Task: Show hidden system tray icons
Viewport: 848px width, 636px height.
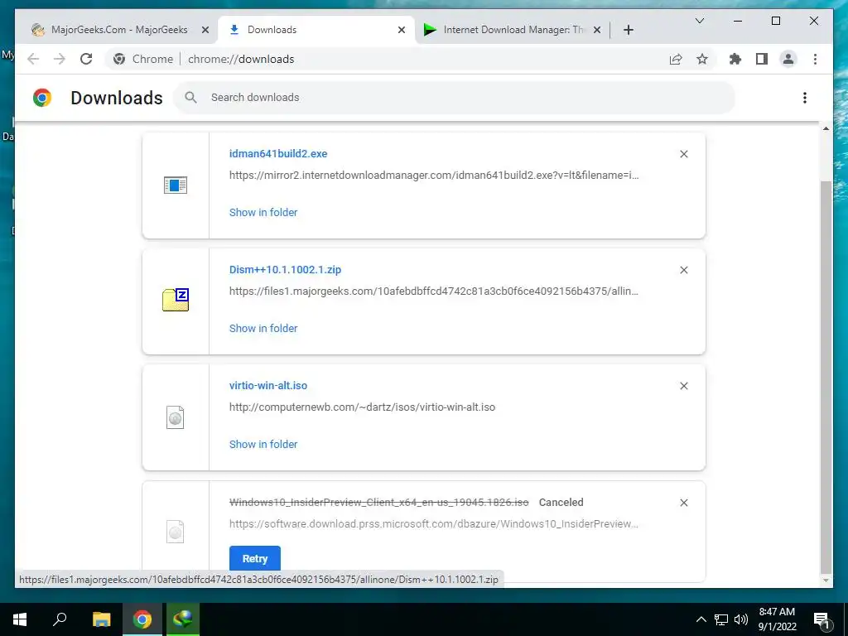Action: pyautogui.click(x=701, y=619)
